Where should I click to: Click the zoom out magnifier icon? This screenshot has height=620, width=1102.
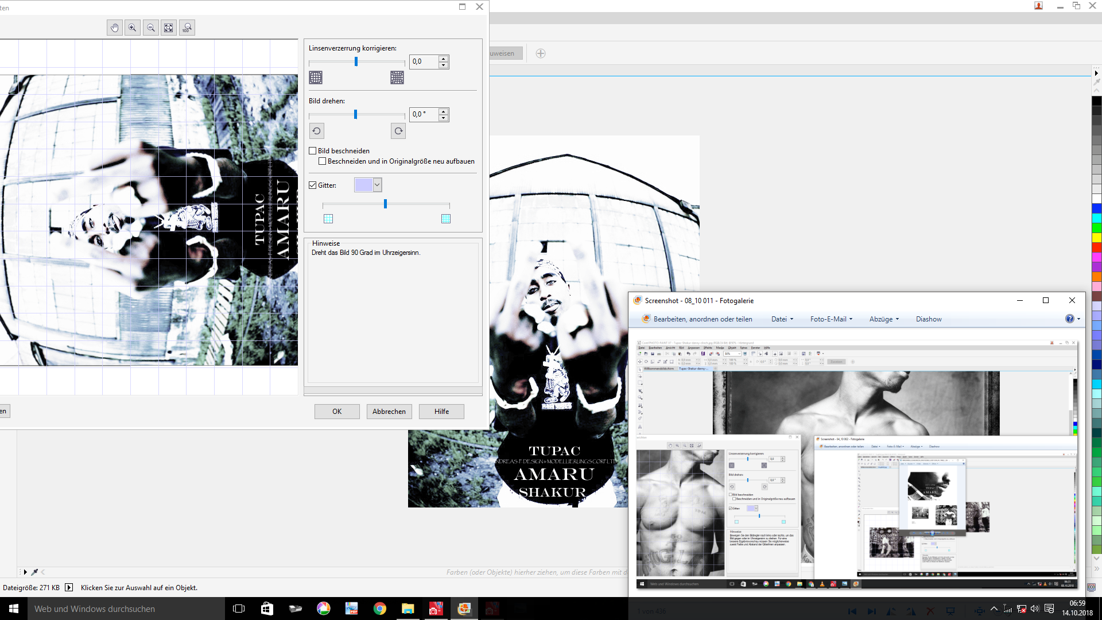pyautogui.click(x=151, y=28)
